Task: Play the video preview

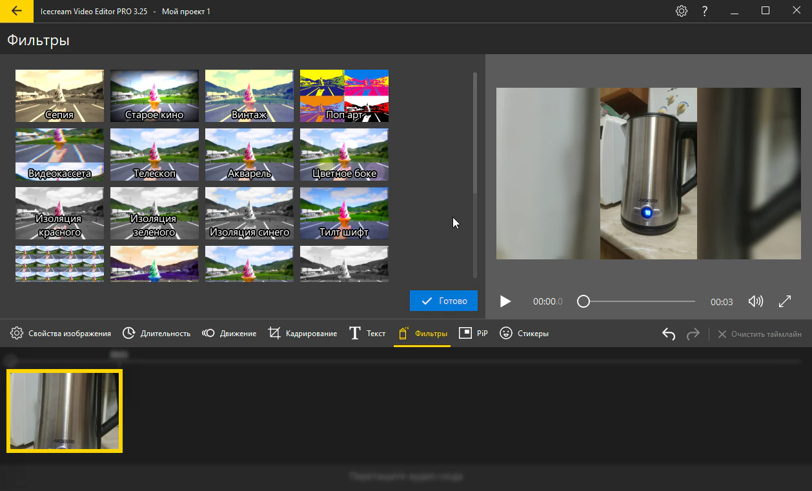Action: coord(505,301)
